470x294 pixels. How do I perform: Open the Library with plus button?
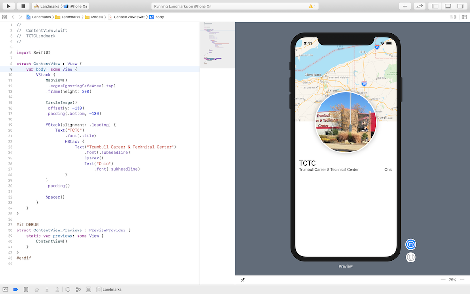405,6
